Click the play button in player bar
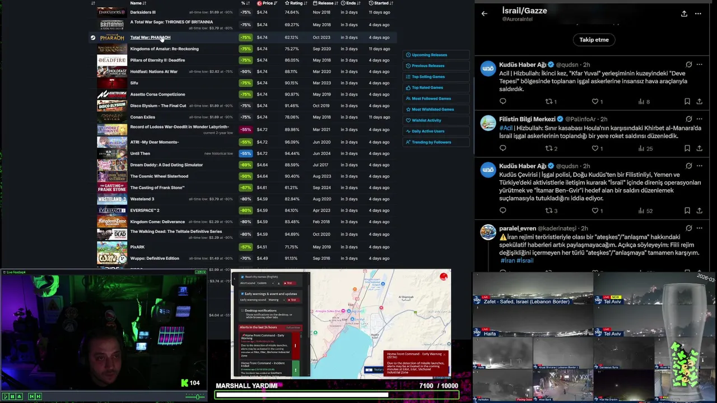717x403 pixels. [x=6, y=396]
